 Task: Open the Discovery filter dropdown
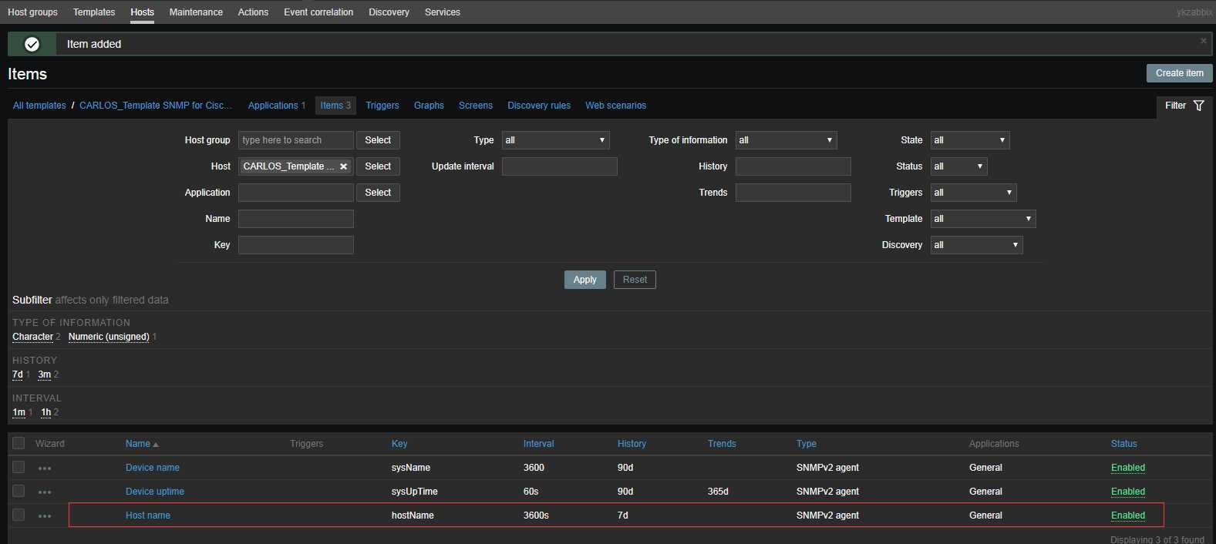pyautogui.click(x=976, y=245)
